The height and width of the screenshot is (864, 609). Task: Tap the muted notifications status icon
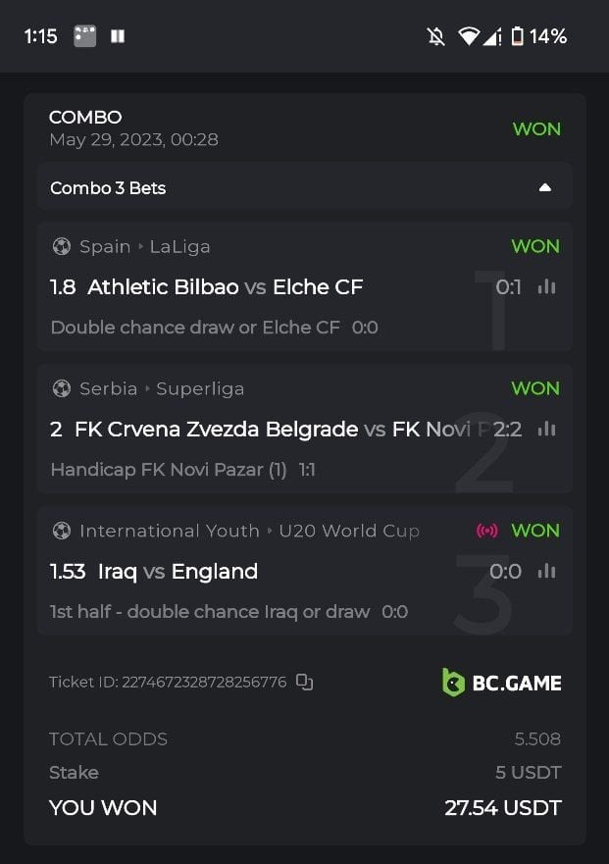[435, 36]
